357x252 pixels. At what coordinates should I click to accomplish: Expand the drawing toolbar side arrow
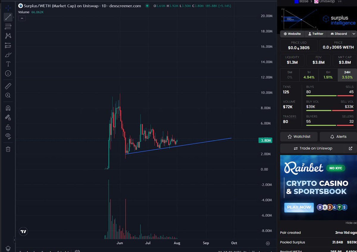click(x=14, y=240)
